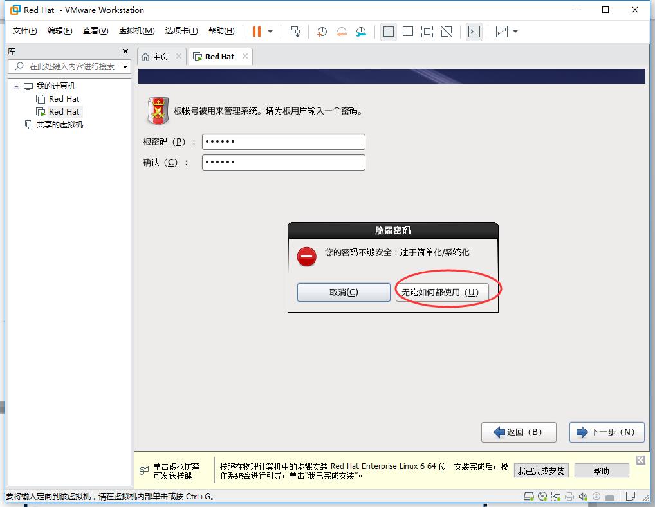Click the hard disk status icon
Viewport: 655px width, 507px height.
(529, 496)
